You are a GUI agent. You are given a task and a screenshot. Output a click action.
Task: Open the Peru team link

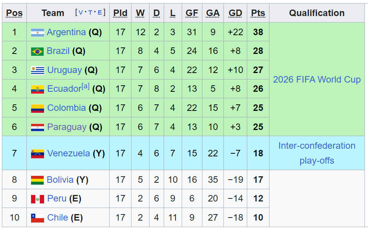57,199
